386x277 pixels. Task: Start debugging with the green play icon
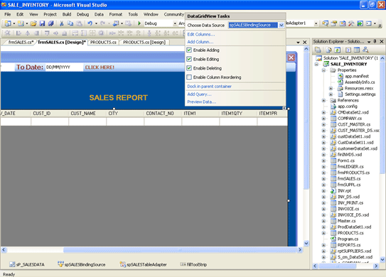pyautogui.click(x=139, y=23)
